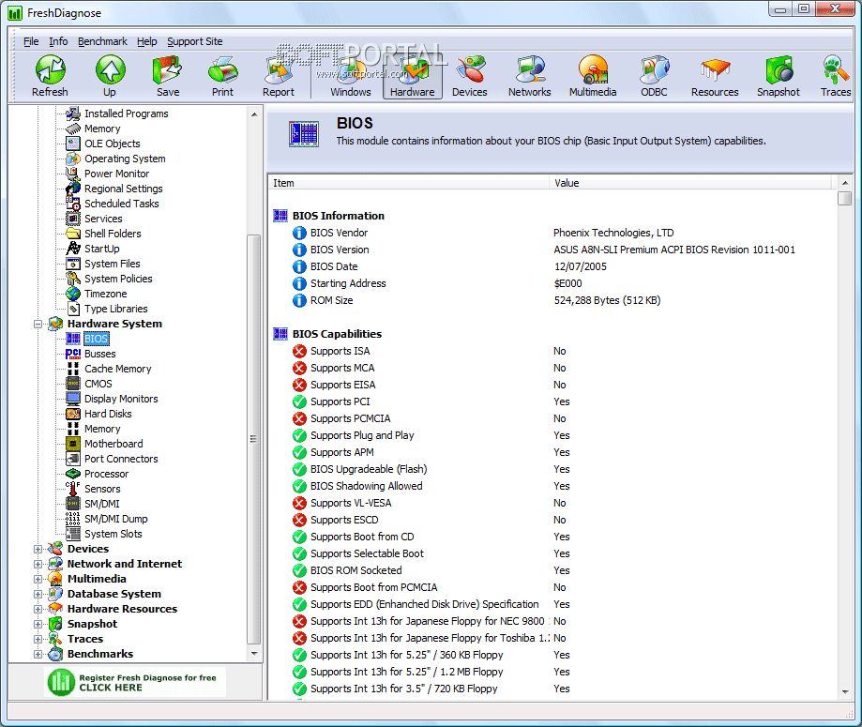862x727 pixels.
Task: Open the Traces toolbar section
Action: [x=836, y=76]
